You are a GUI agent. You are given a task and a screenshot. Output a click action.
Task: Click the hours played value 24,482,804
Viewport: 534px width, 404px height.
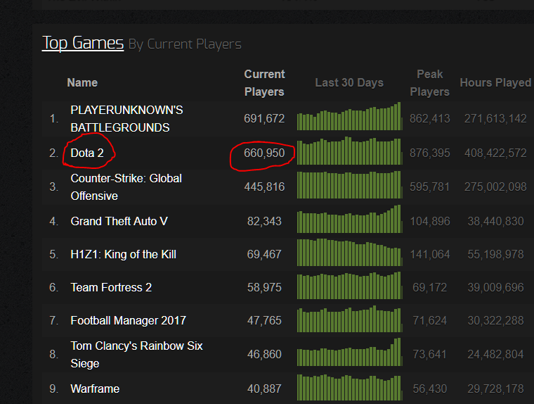(x=495, y=354)
